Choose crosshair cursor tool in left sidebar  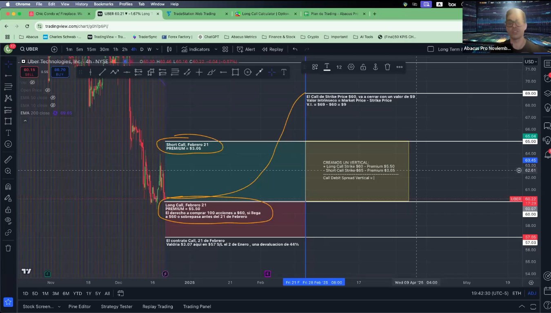[x=8, y=64]
